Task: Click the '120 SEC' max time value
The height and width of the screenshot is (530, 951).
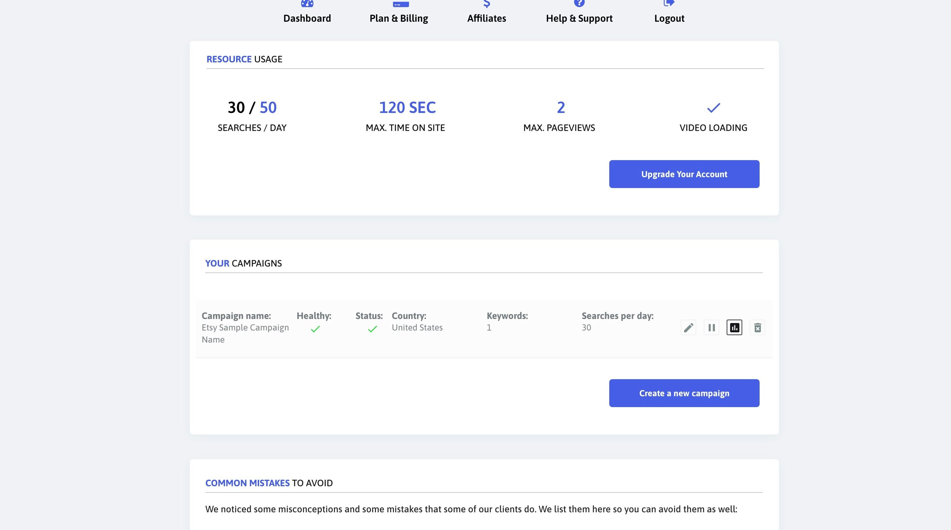Action: point(407,108)
